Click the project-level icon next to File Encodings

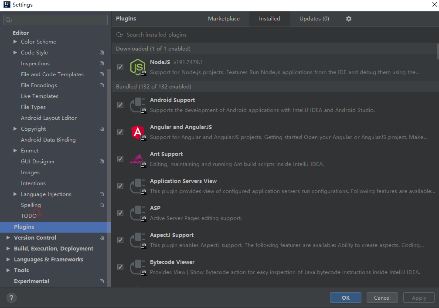(102, 85)
